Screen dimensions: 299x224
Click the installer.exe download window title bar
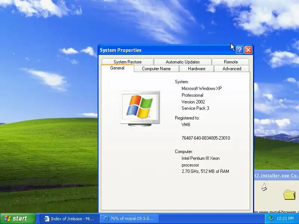click(277, 175)
